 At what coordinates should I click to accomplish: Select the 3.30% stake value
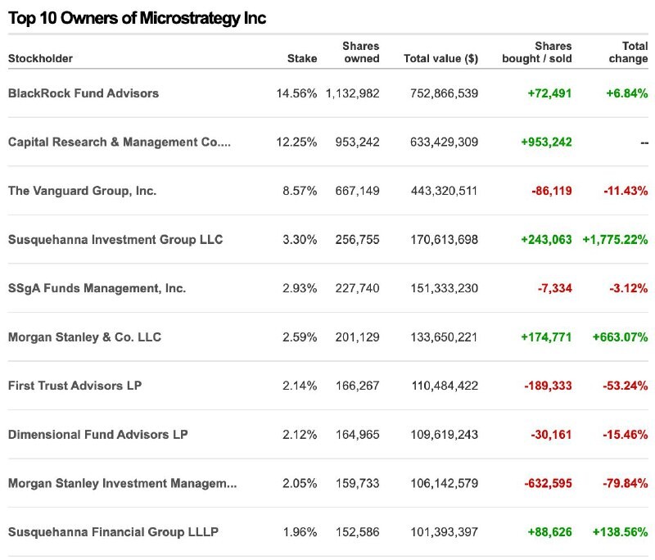pyautogui.click(x=300, y=239)
